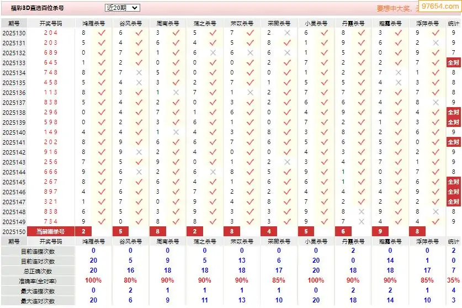Click draw number 204 in row 2025130
Viewport: 462px width, 308px height.
pos(51,33)
